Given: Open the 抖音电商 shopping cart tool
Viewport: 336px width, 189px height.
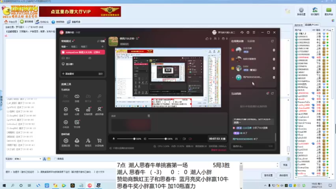Looking at the screenshot, I should click(99, 142).
